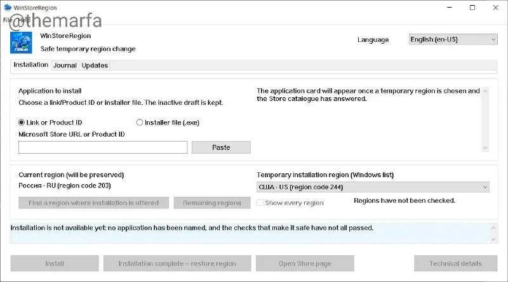Click the Paste button
Screen dimensions: 508x282
221,147
